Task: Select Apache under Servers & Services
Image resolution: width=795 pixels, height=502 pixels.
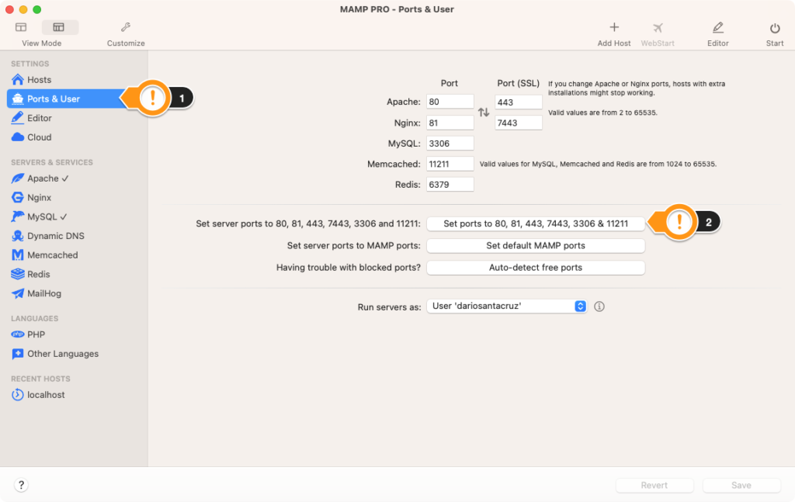Action: pos(47,178)
